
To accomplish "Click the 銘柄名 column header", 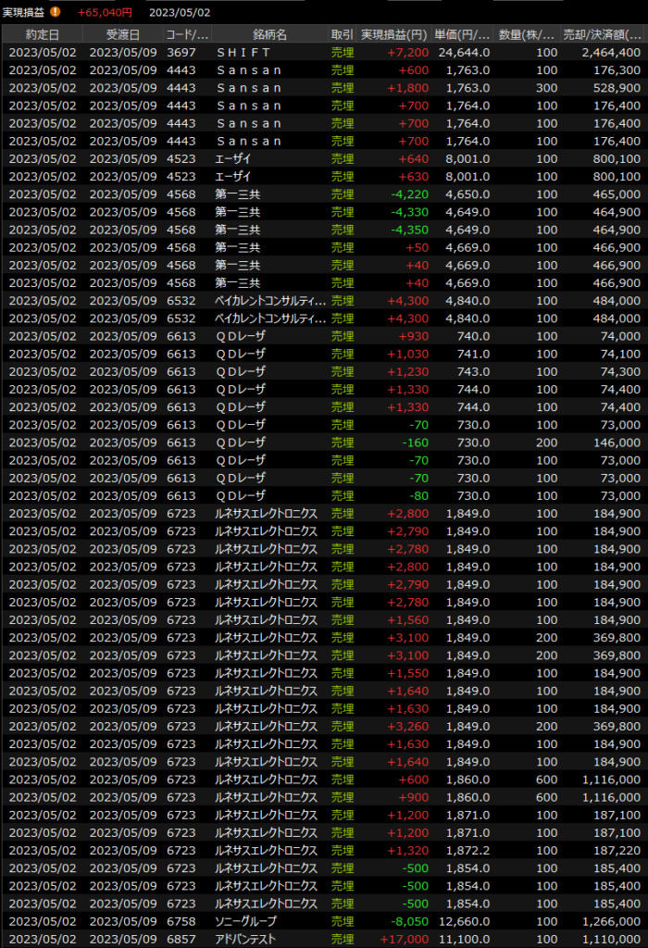I will (268, 34).
